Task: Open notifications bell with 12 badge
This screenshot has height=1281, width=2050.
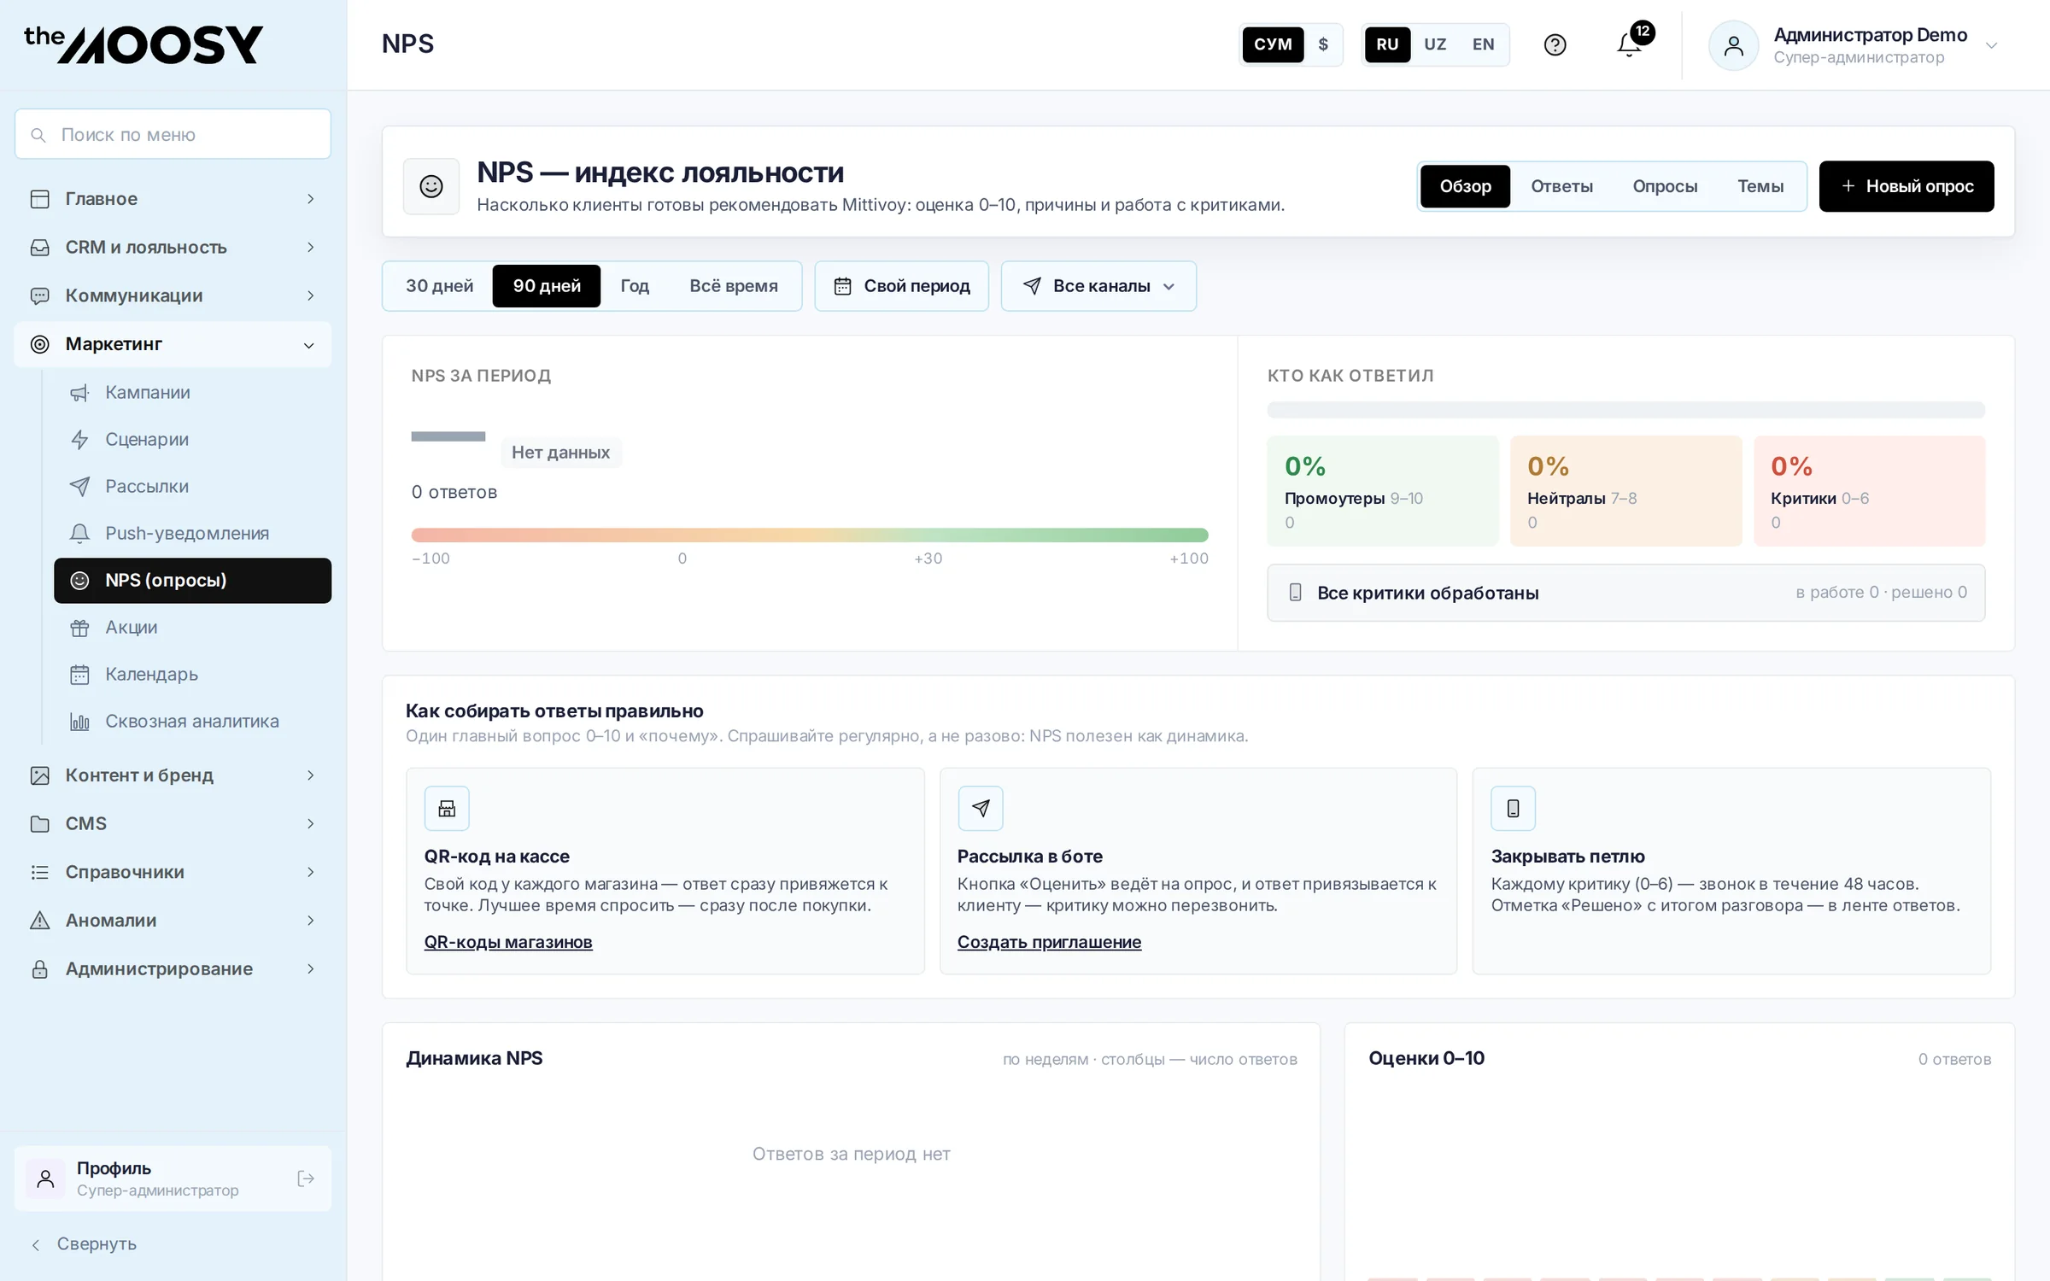Action: pos(1631,43)
